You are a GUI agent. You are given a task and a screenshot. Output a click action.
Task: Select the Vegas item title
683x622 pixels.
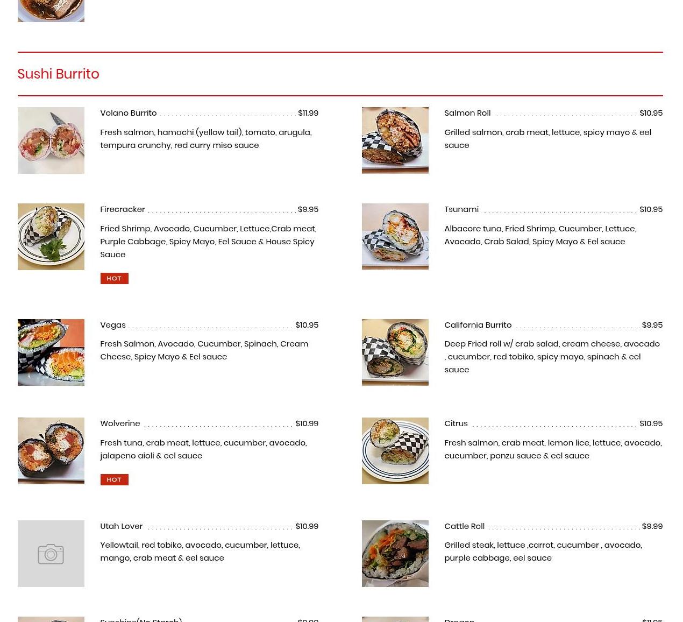(x=113, y=325)
